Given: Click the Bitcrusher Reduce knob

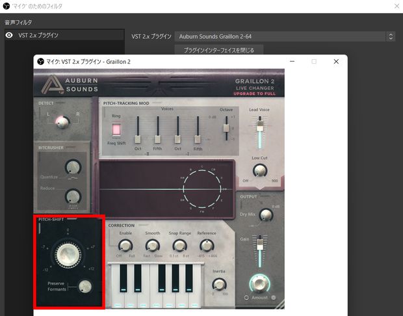Looking at the screenshot, I should (73, 197).
